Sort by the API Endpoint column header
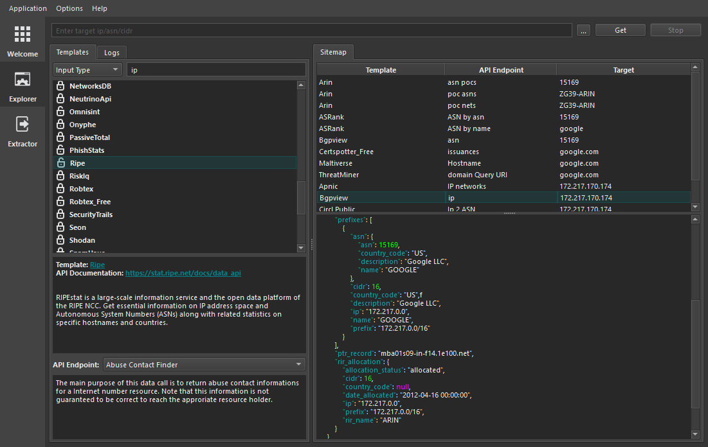 pyautogui.click(x=501, y=70)
